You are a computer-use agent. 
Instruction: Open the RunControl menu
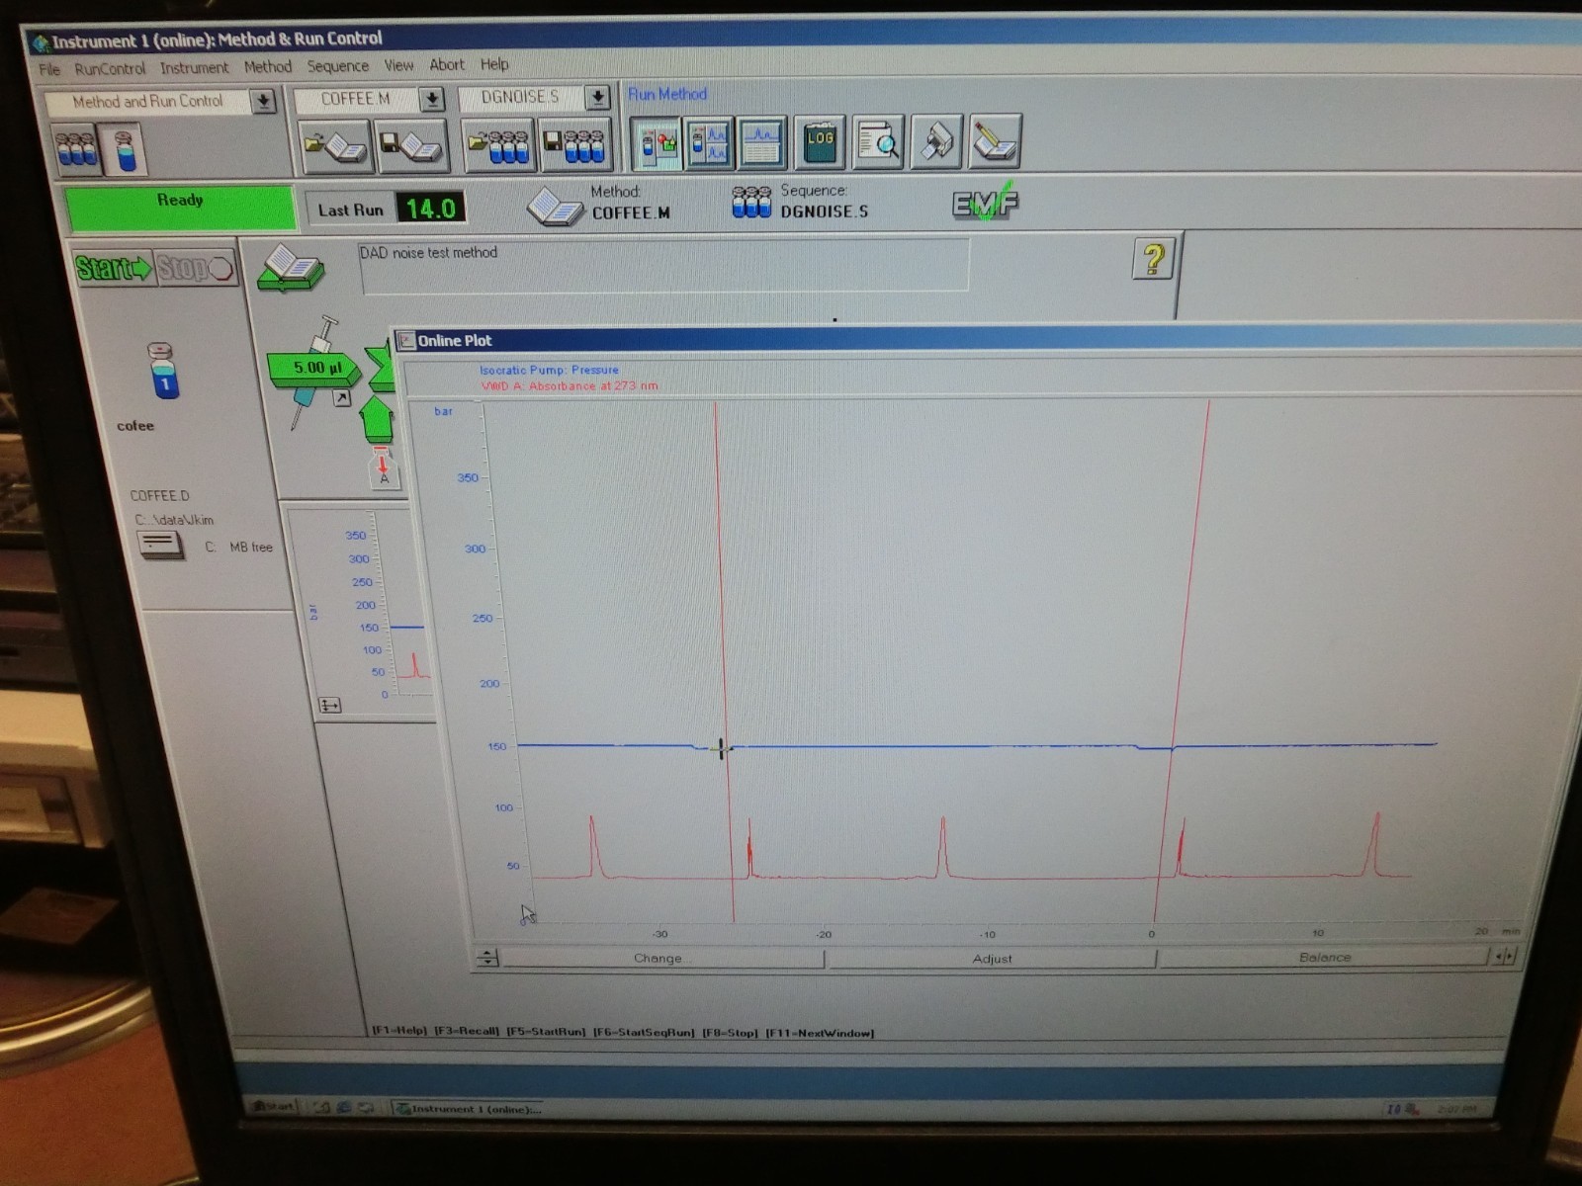pos(110,68)
